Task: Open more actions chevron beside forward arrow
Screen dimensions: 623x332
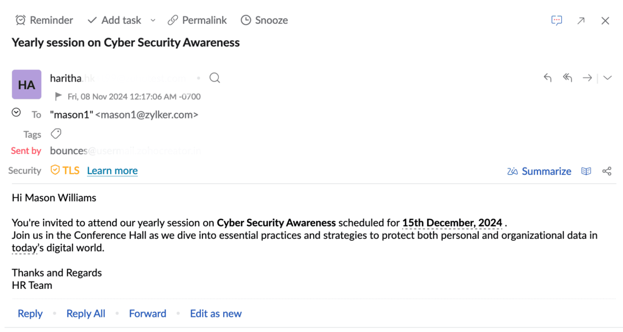Action: click(607, 78)
